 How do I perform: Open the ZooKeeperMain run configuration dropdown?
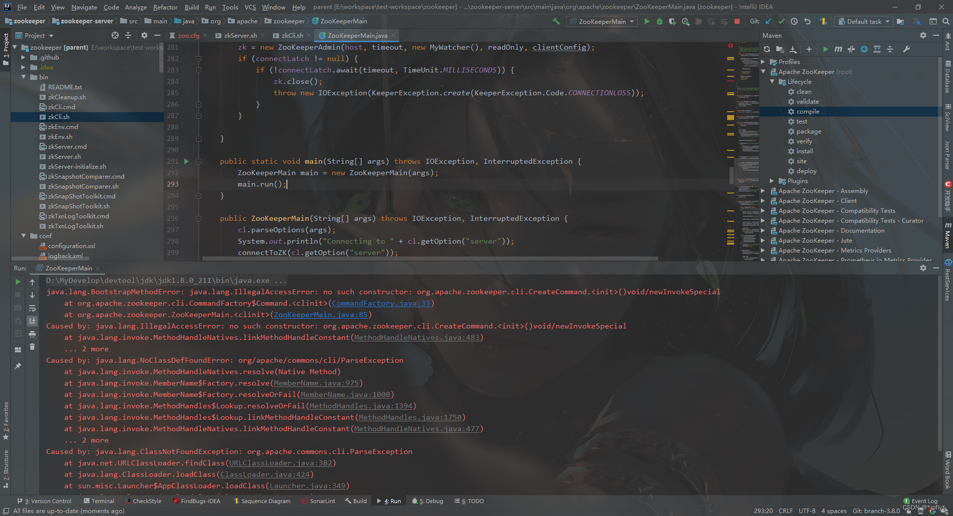tap(602, 21)
